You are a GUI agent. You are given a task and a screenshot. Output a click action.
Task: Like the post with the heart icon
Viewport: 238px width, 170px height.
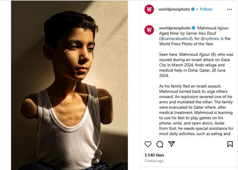(x=148, y=144)
